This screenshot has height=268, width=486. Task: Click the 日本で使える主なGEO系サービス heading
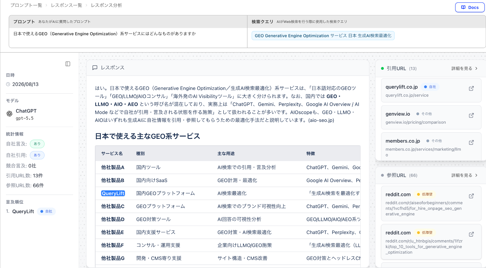(x=148, y=136)
